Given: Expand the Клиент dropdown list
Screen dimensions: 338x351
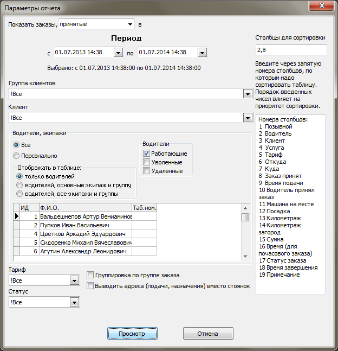Looking at the screenshot, I should tap(246, 118).
